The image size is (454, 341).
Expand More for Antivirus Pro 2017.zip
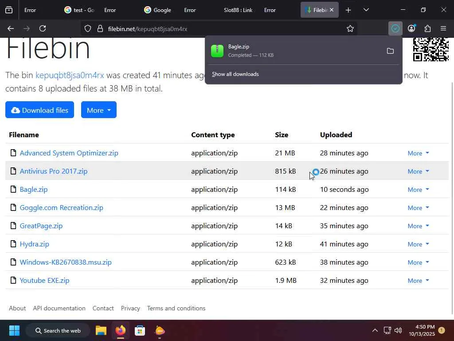(418, 171)
